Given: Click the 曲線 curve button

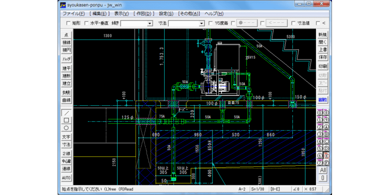Looking at the screenshot, I should [x=66, y=100].
